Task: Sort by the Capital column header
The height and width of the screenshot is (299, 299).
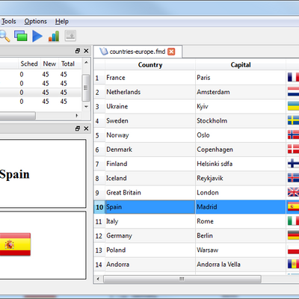Action: [241, 65]
